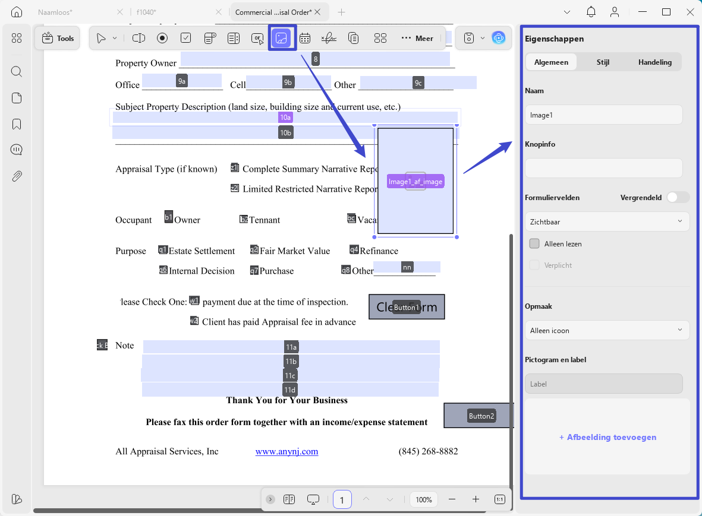
Task: Open the Bookmarks panel in left sidebar
Action: tap(17, 124)
